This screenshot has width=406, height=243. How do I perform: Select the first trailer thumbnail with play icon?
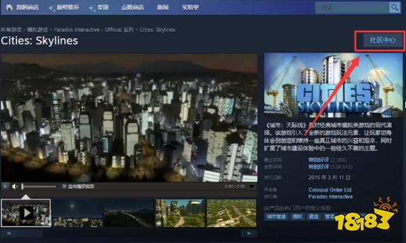[x=26, y=213]
